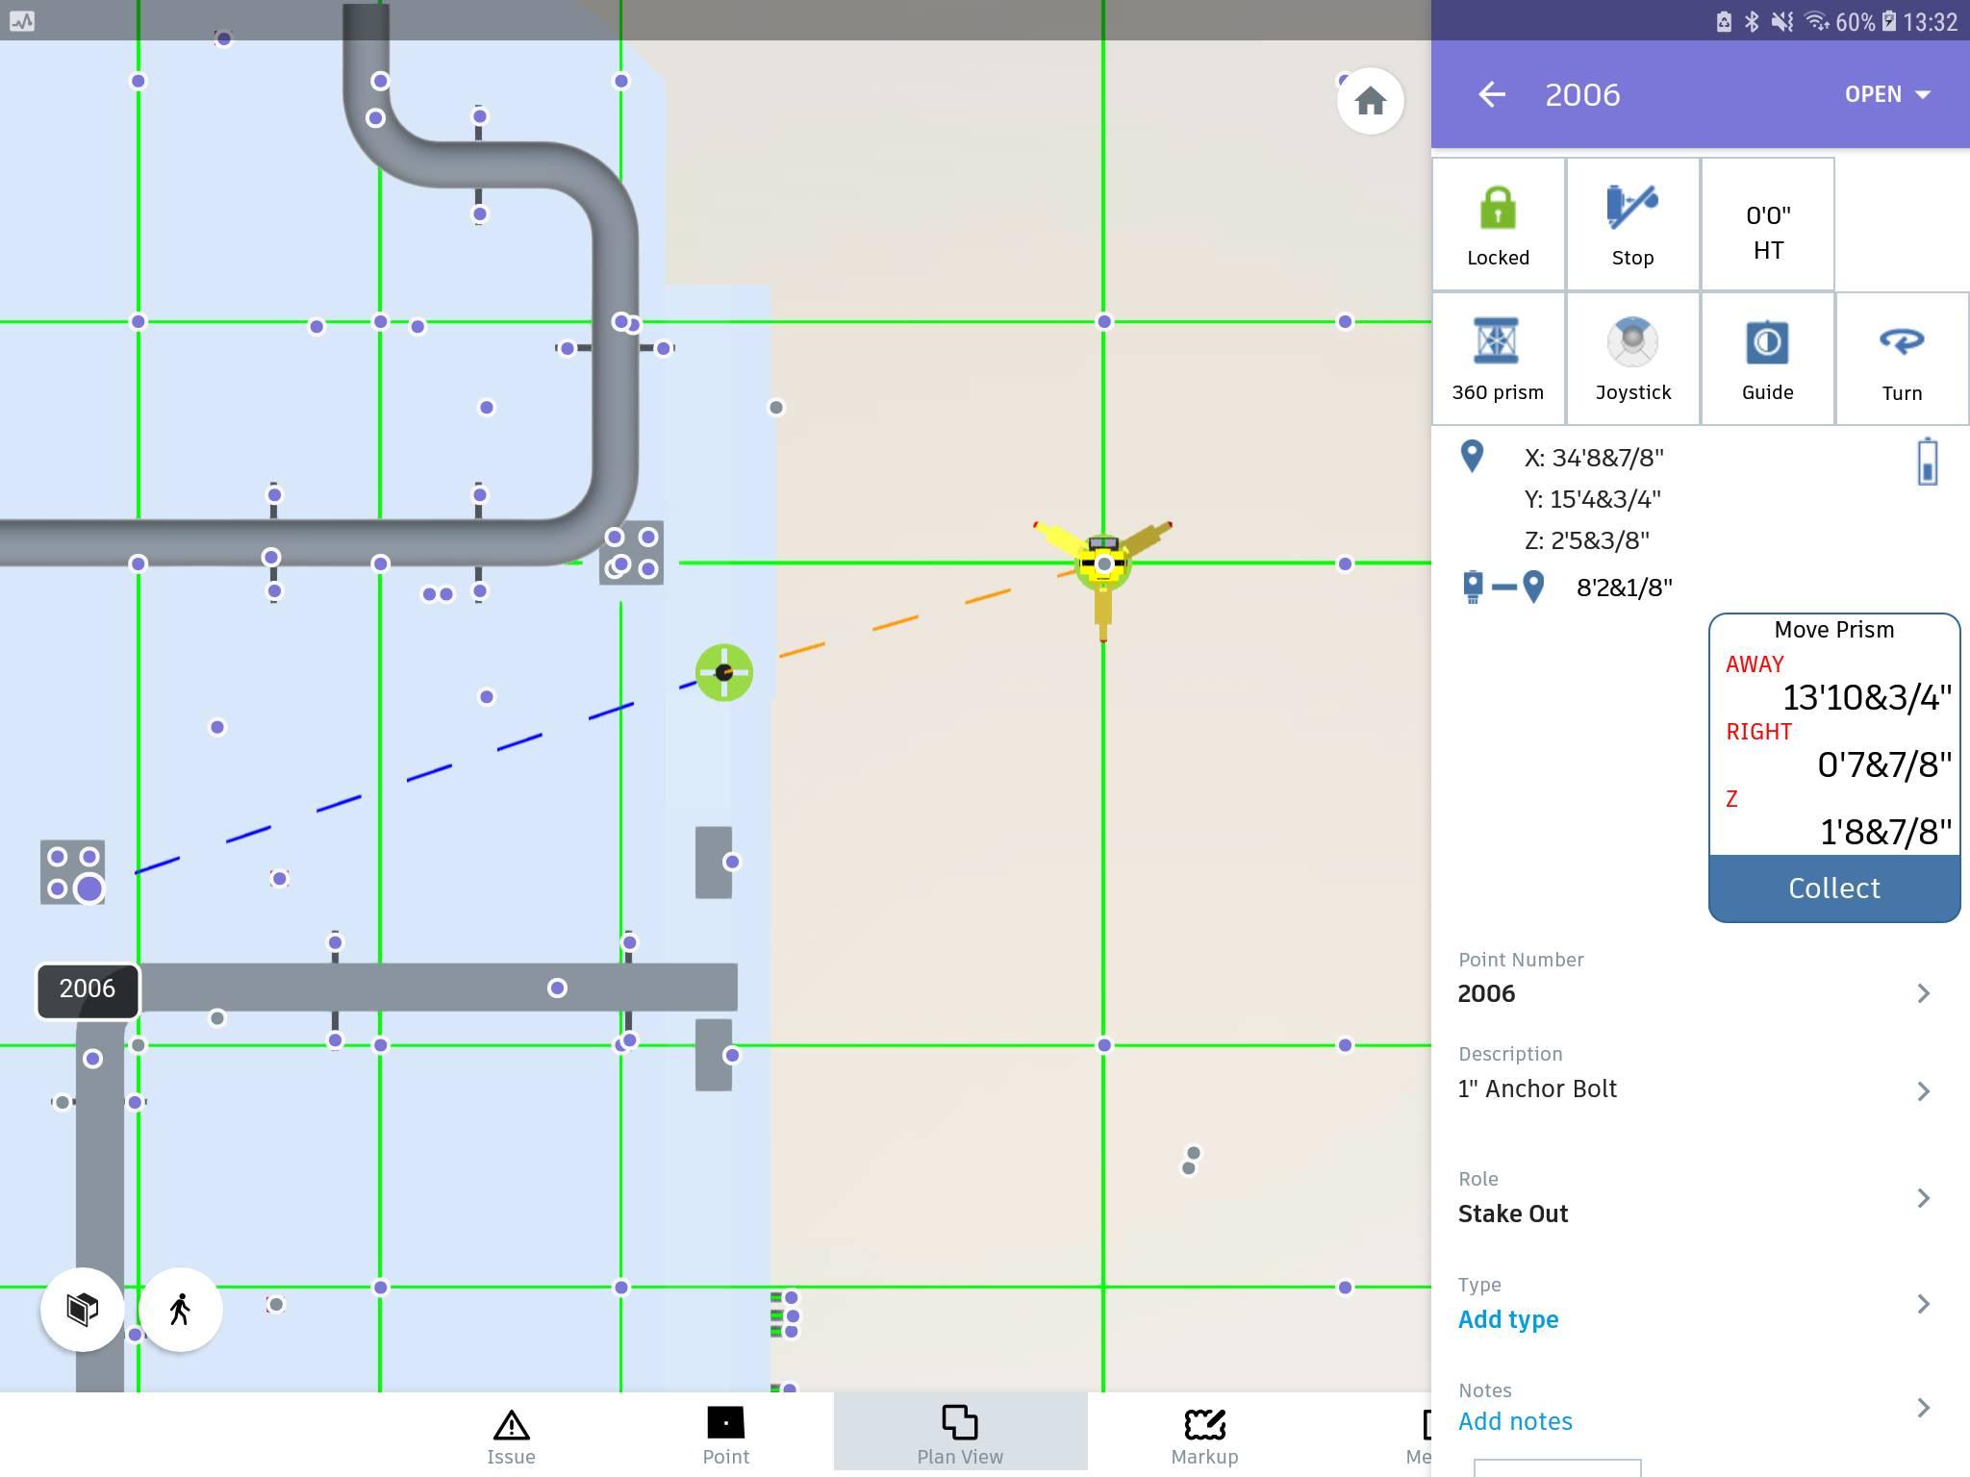Tap the Wi-Fi status icon
The image size is (1970, 1477).
1816,21
